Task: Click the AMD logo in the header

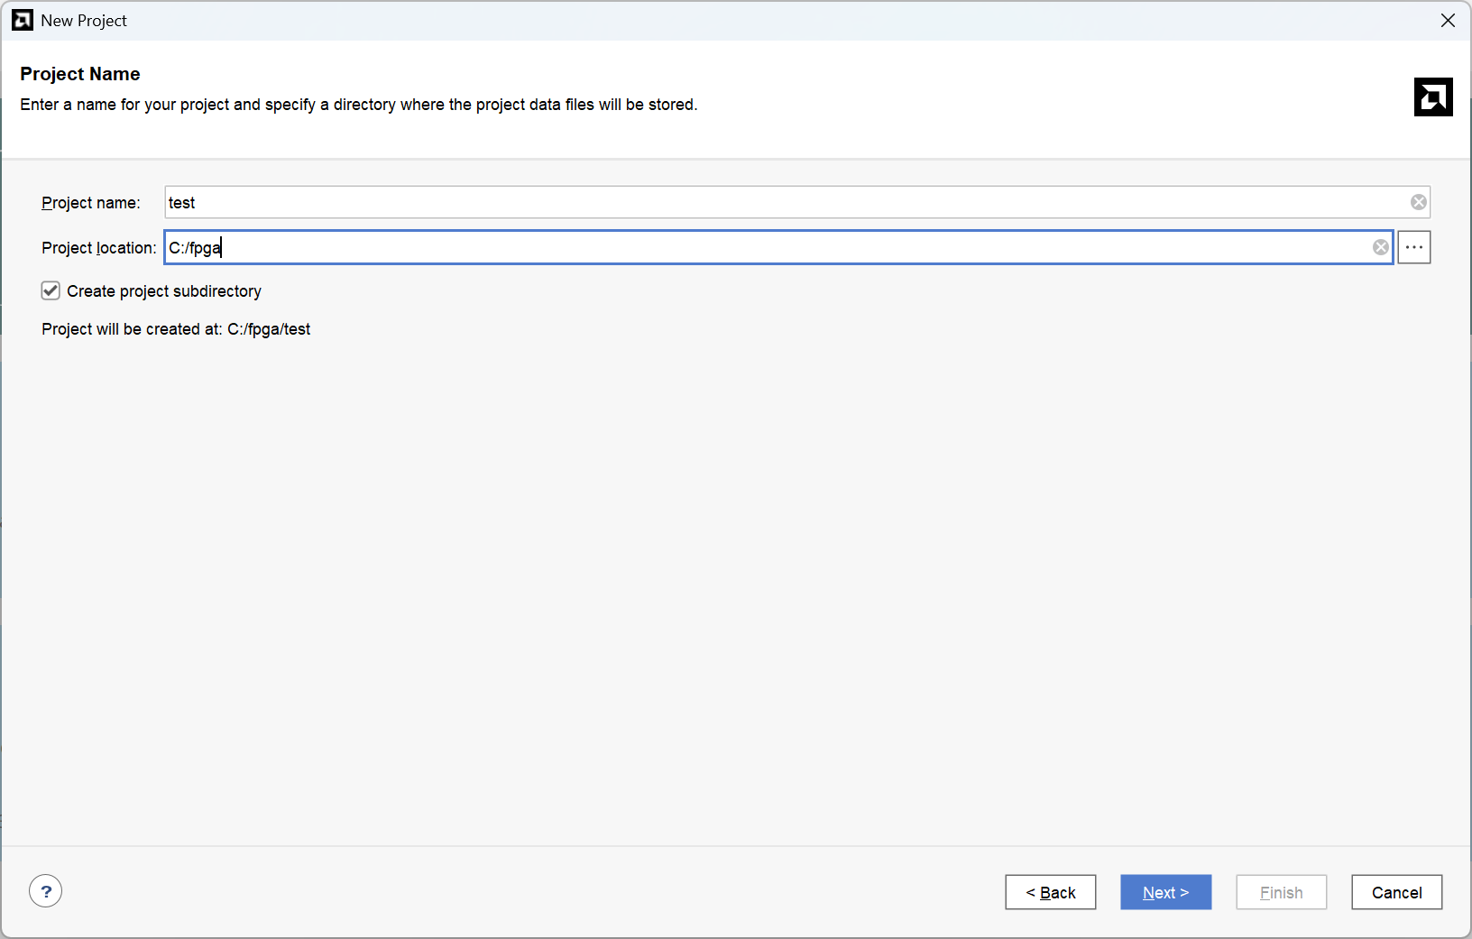Action: [1432, 97]
